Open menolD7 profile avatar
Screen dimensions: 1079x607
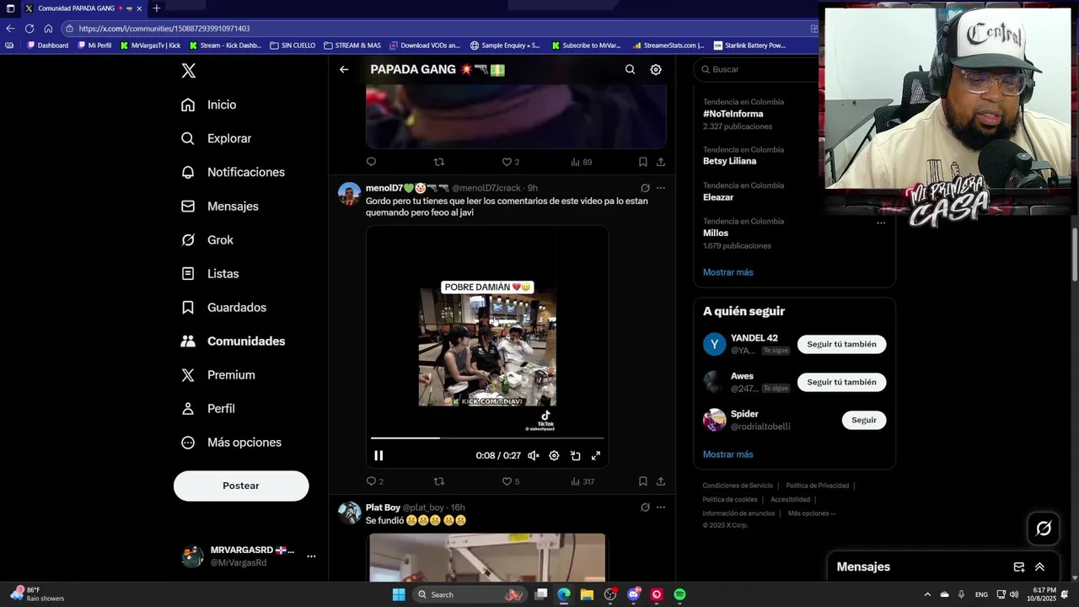coord(349,194)
